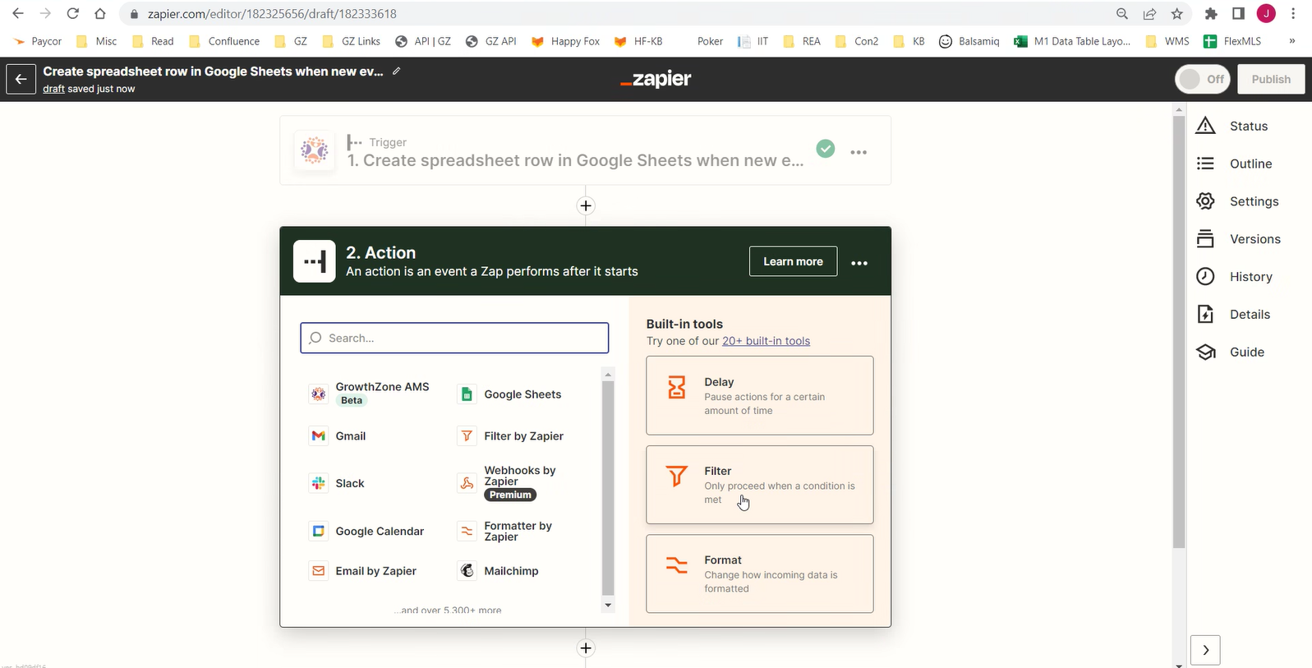Show more bookmarks overflow chevron
This screenshot has width=1312, height=668.
click(1292, 41)
